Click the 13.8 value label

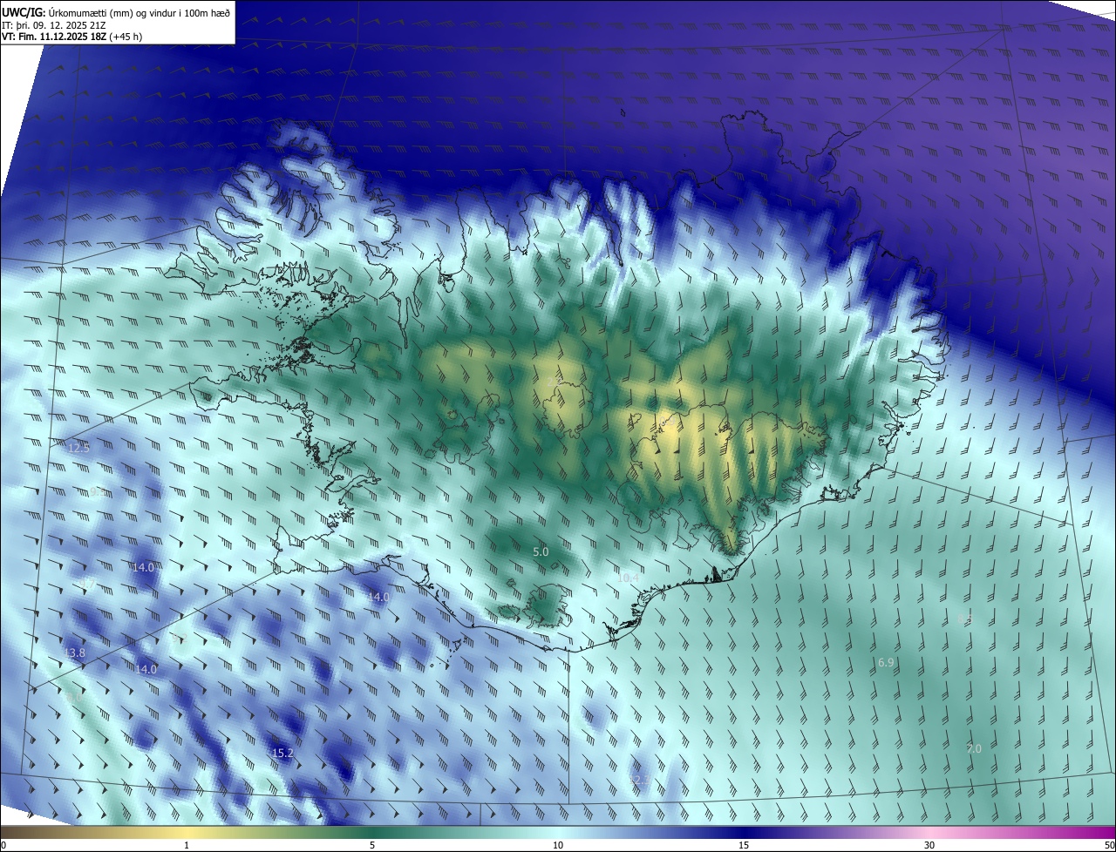point(75,653)
